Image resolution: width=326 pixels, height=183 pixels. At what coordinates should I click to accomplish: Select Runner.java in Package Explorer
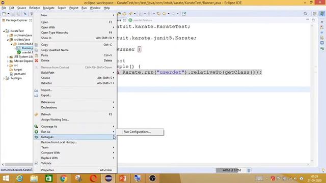click(x=25, y=48)
